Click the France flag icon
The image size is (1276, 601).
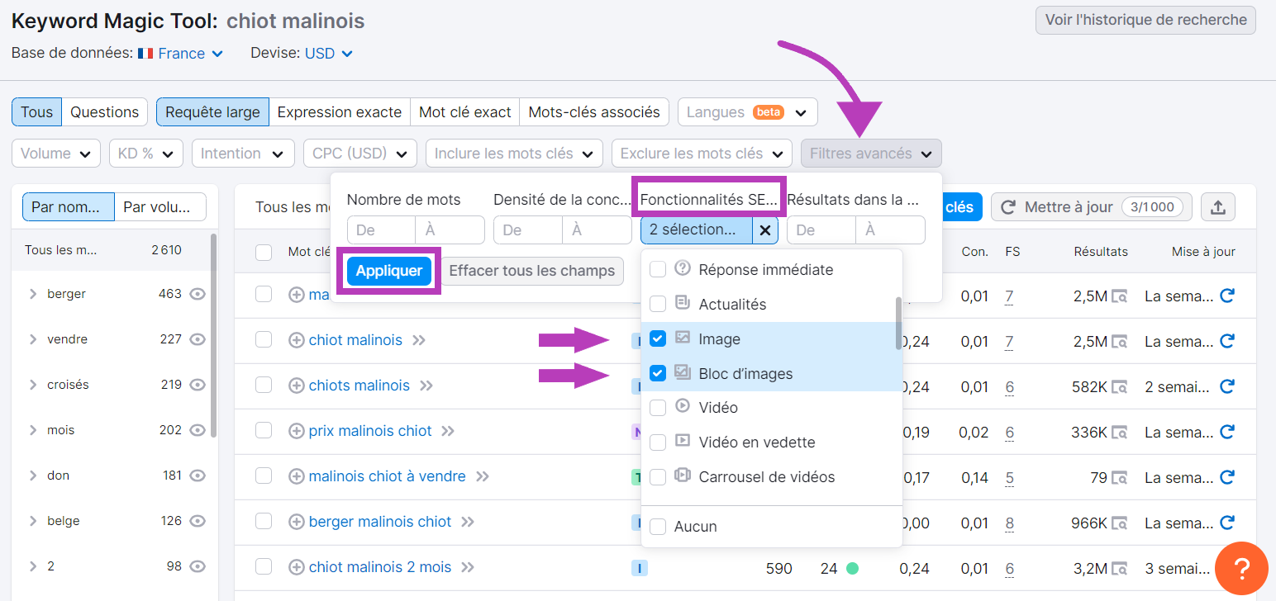[145, 53]
